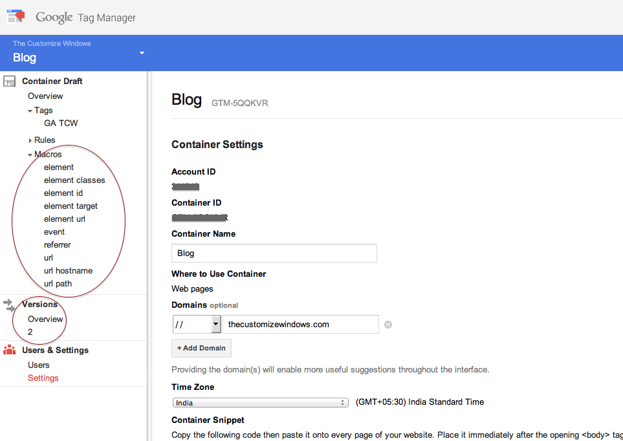Select the url path macro
This screenshot has height=441, width=623.
(58, 284)
